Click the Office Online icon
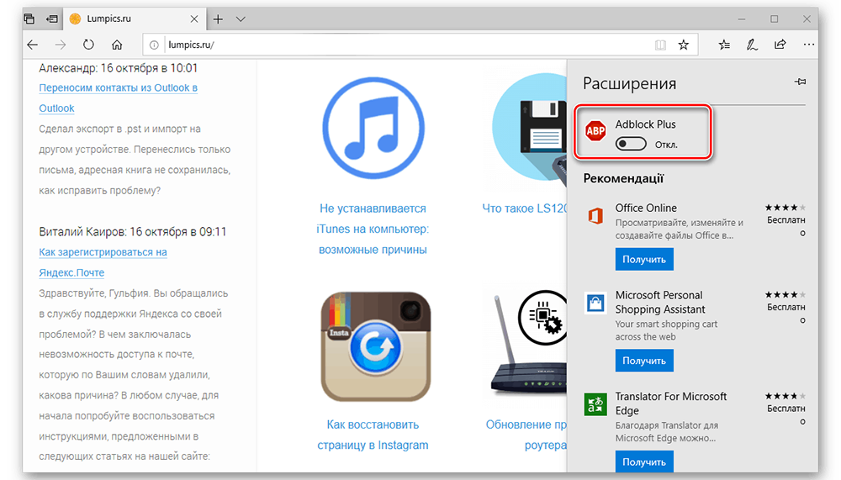The width and height of the screenshot is (841, 480). click(595, 215)
